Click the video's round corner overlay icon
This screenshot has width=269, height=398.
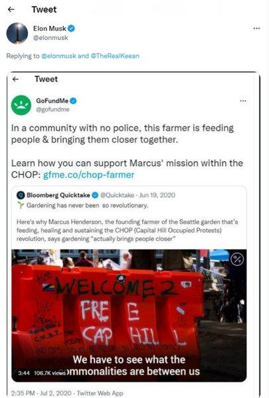tap(237, 259)
